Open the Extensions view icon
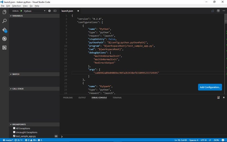This screenshot has height=142, width=227. pos(4,48)
